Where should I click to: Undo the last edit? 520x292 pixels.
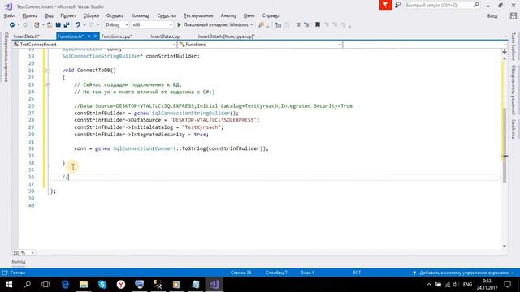click(78, 25)
